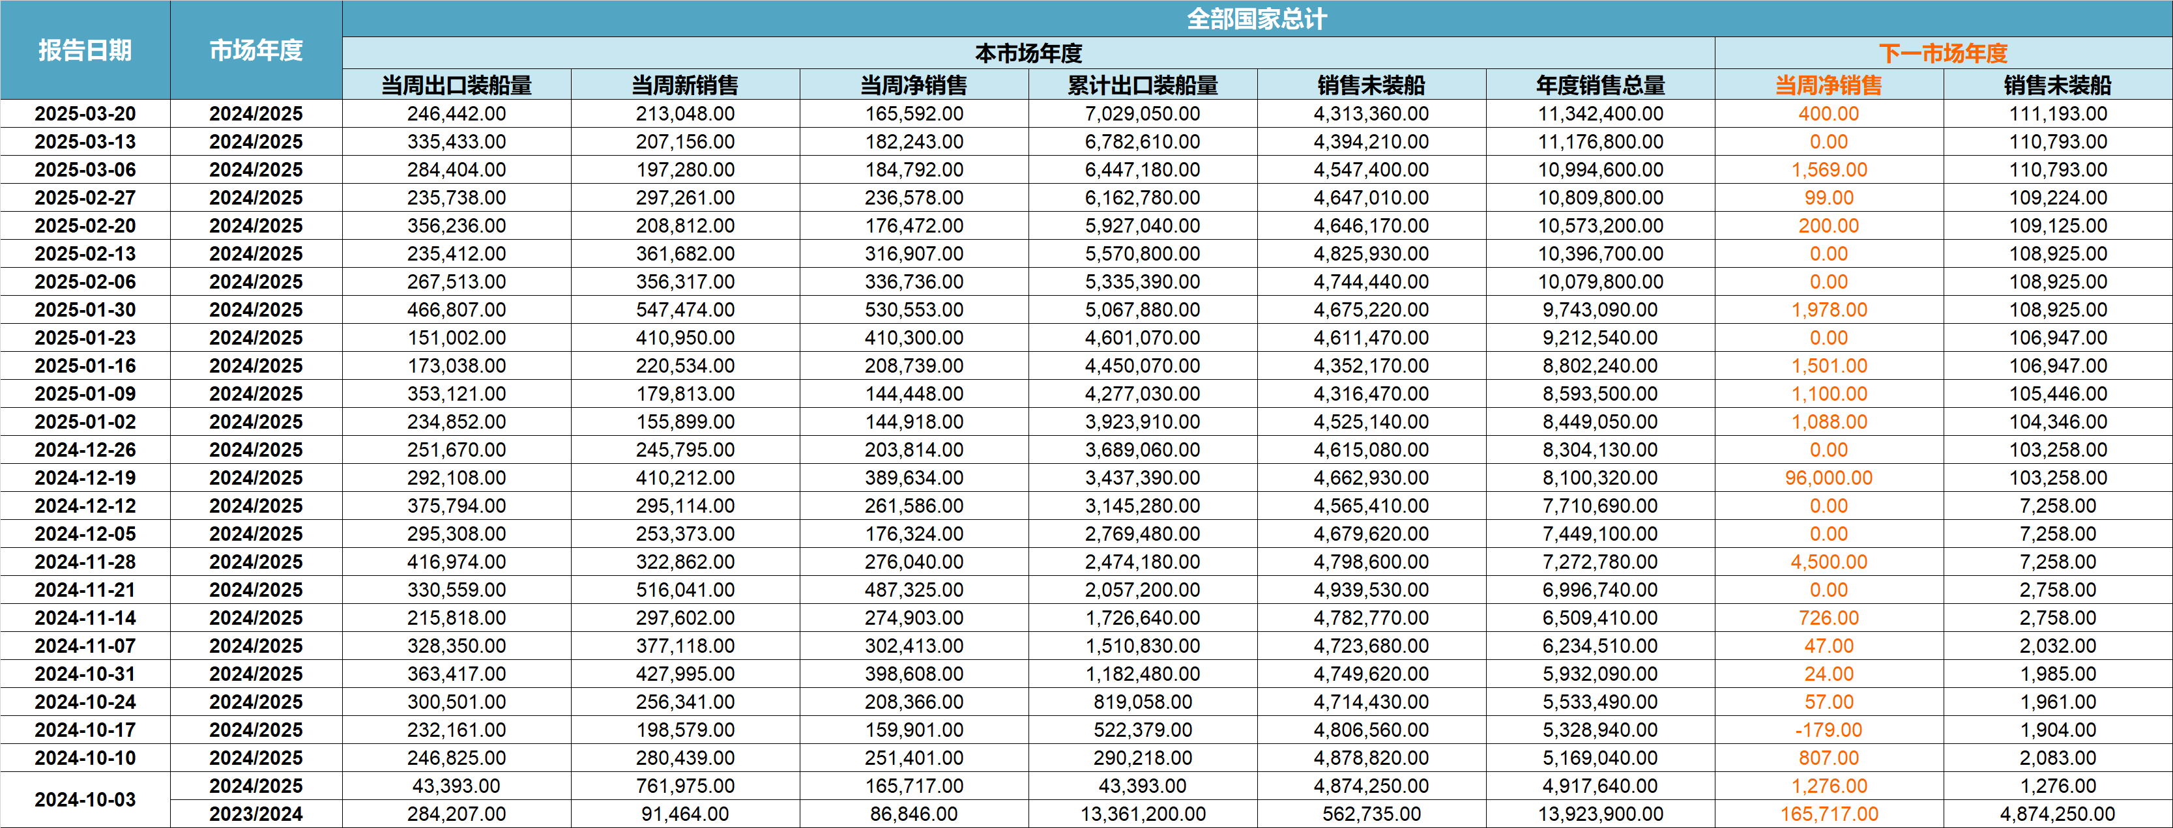
Task: Click the 市场年度 header cell
Action: click(x=255, y=51)
